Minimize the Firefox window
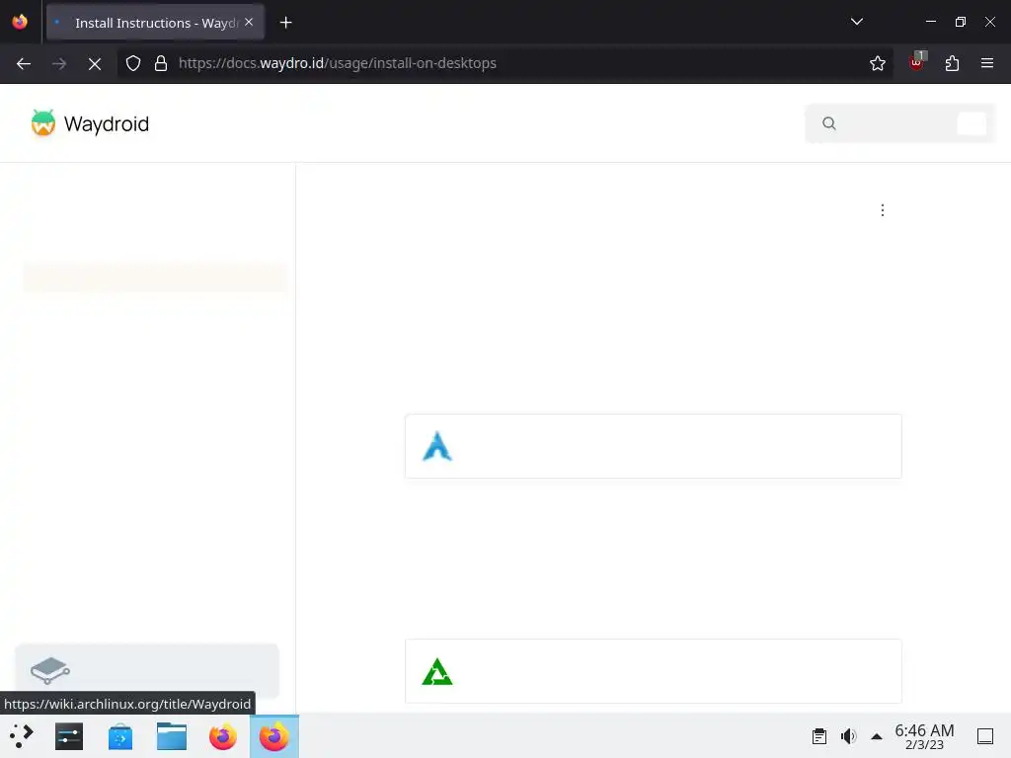The height and width of the screenshot is (758, 1011). (x=930, y=22)
